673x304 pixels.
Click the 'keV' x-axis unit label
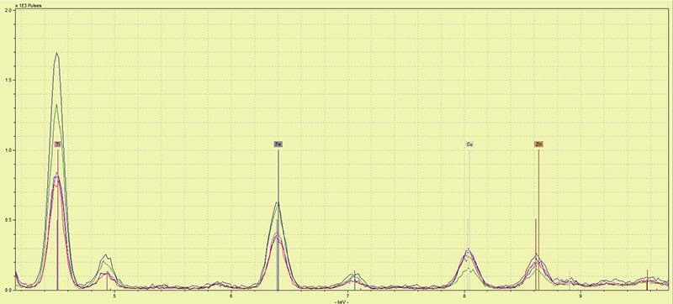342,301
